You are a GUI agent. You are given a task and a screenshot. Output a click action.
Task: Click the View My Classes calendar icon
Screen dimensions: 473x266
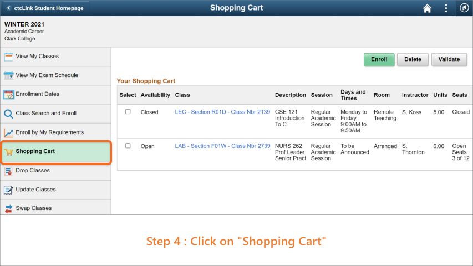[x=8, y=57]
